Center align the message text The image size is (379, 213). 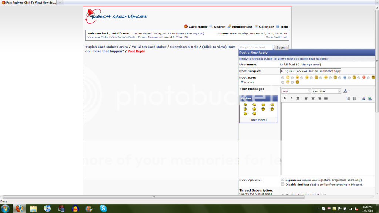(x=313, y=98)
